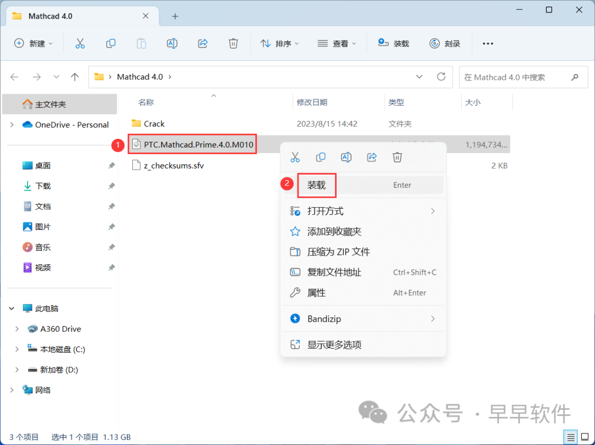This screenshot has width=595, height=445.
Task: Go forward with the right arrow
Action: pyautogui.click(x=36, y=77)
